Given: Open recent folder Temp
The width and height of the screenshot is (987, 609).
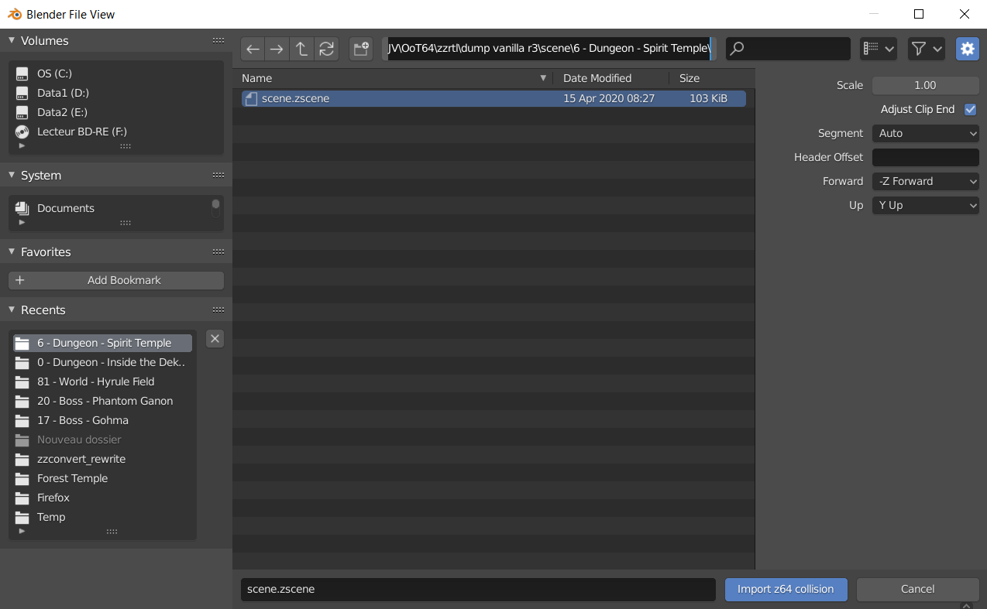Looking at the screenshot, I should (x=102, y=517).
